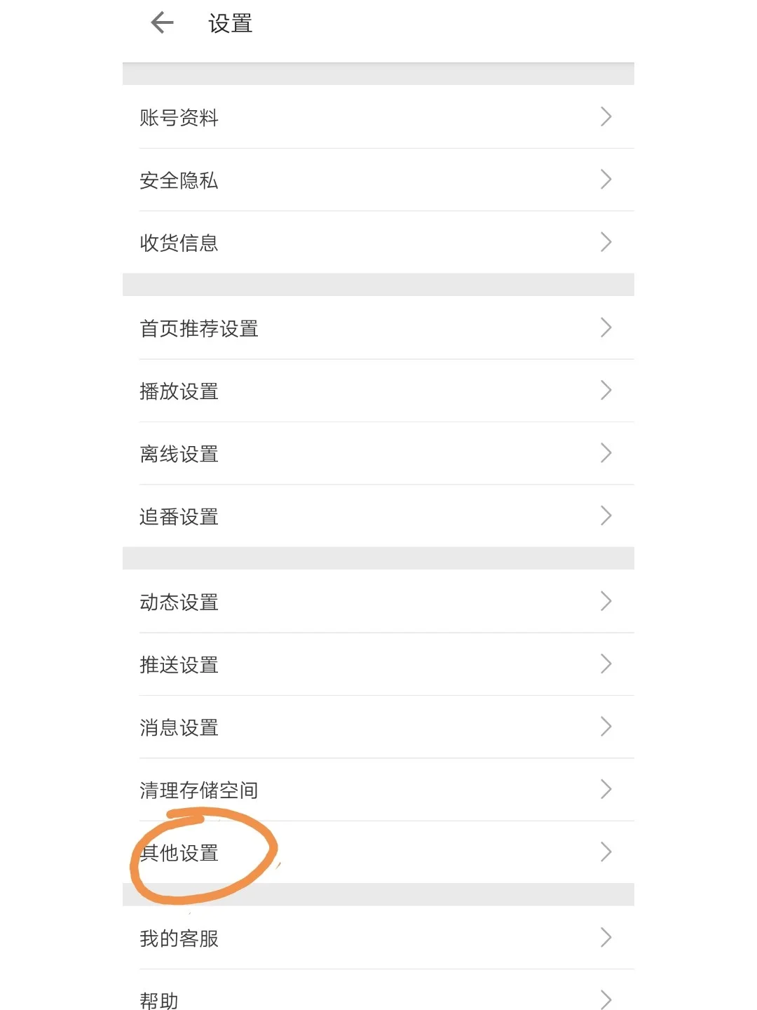Tap chevron icon on 其他设置 row
This screenshot has width=757, height=1010.
click(x=606, y=851)
